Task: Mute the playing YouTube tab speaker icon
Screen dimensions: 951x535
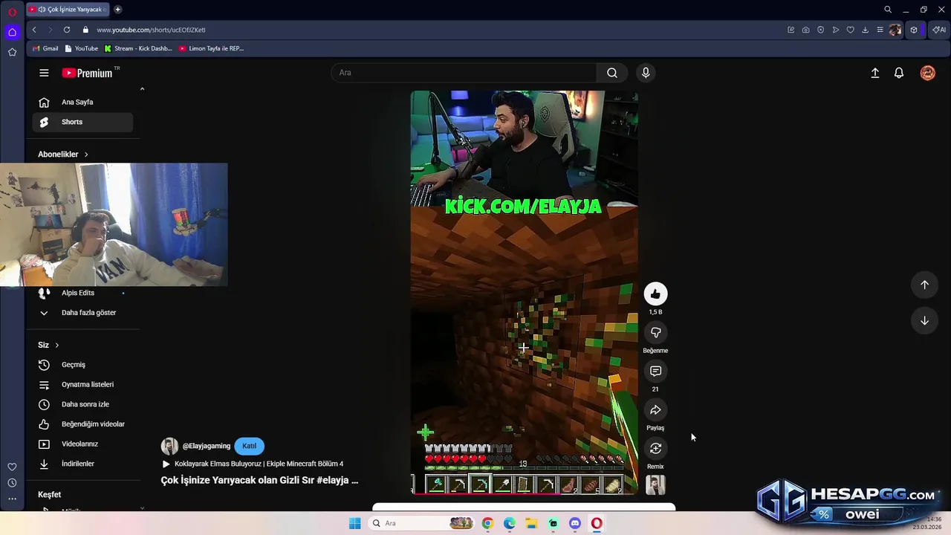Action: point(42,10)
